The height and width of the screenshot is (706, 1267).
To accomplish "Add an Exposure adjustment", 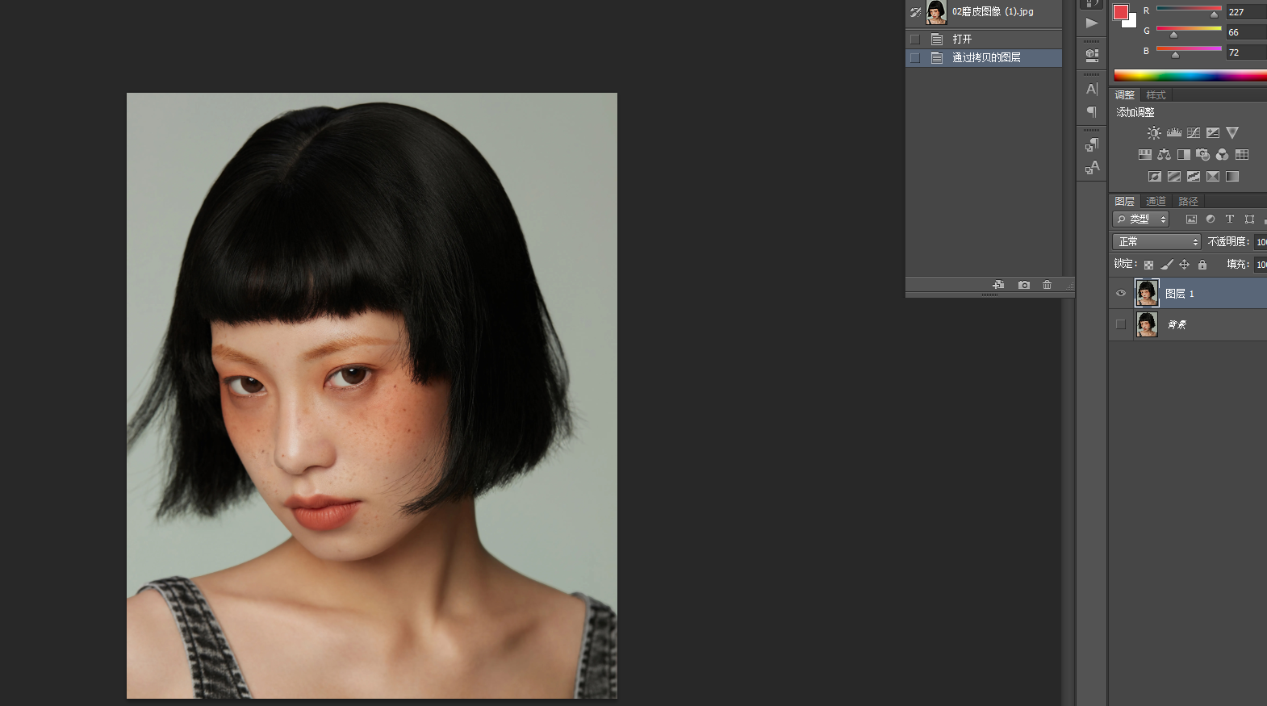I will (x=1213, y=133).
